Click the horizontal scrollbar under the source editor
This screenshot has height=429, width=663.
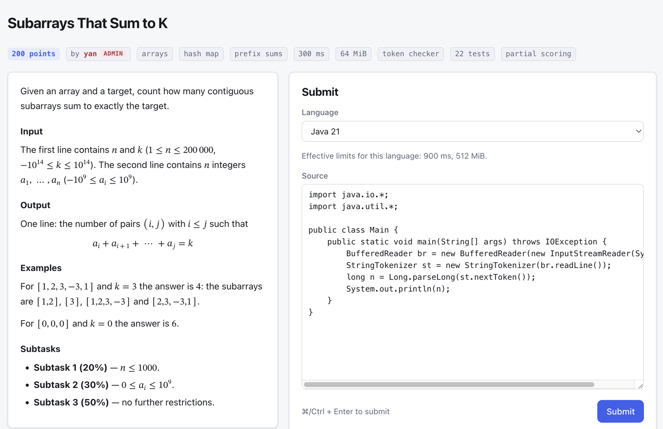pyautogui.click(x=449, y=385)
